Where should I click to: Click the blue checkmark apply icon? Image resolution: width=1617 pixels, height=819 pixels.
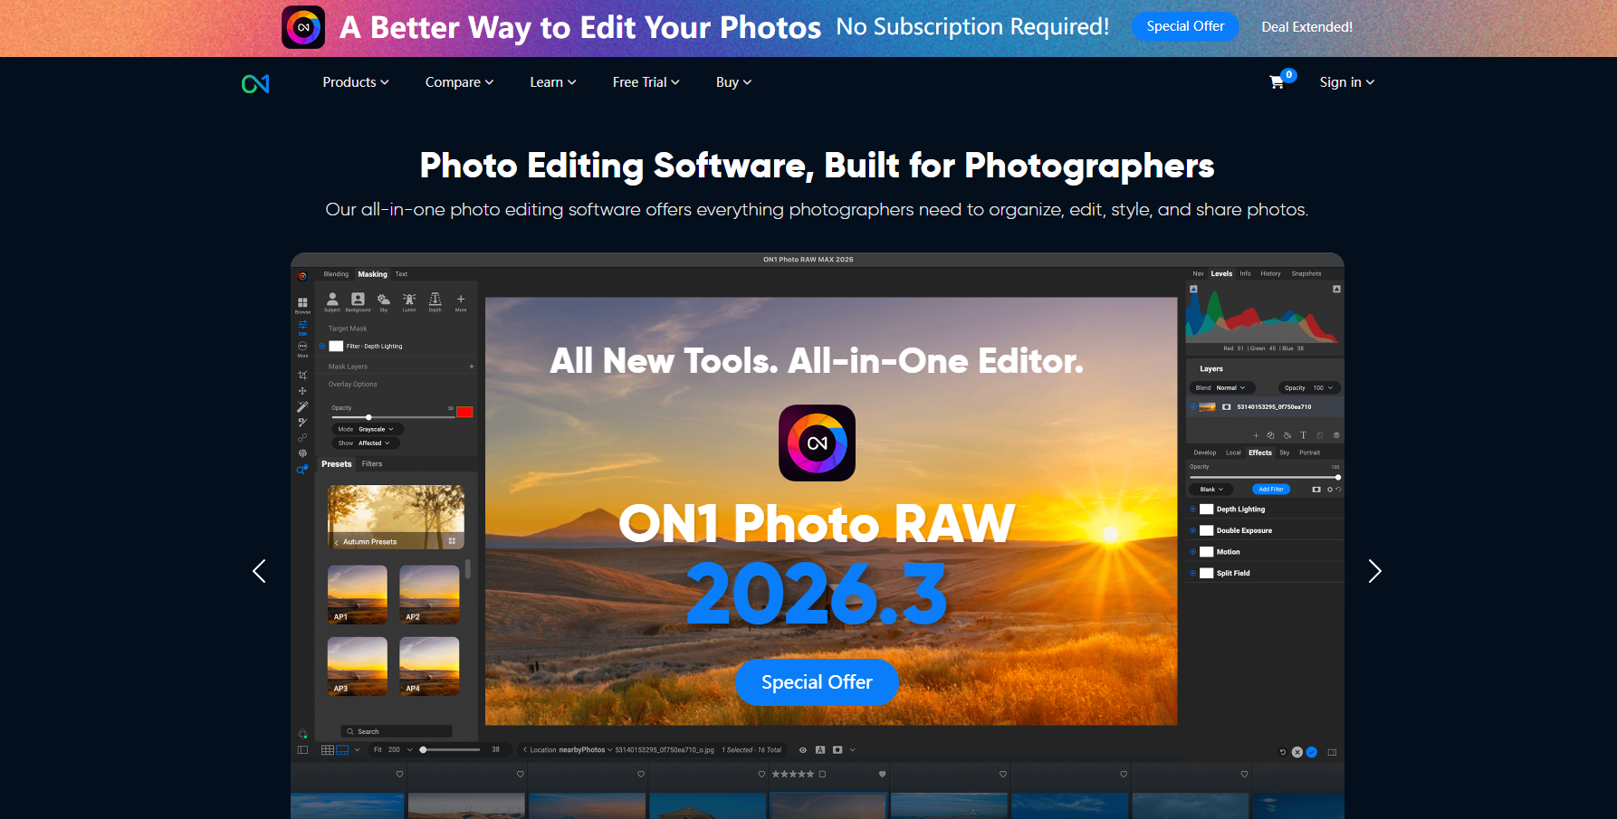[1312, 752]
